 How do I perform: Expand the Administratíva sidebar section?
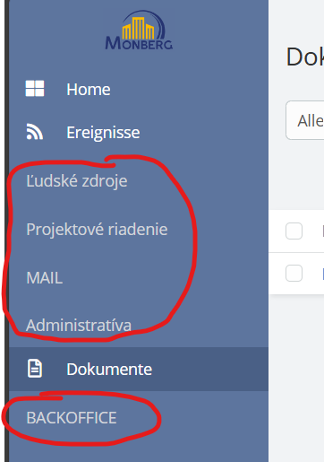click(x=79, y=325)
